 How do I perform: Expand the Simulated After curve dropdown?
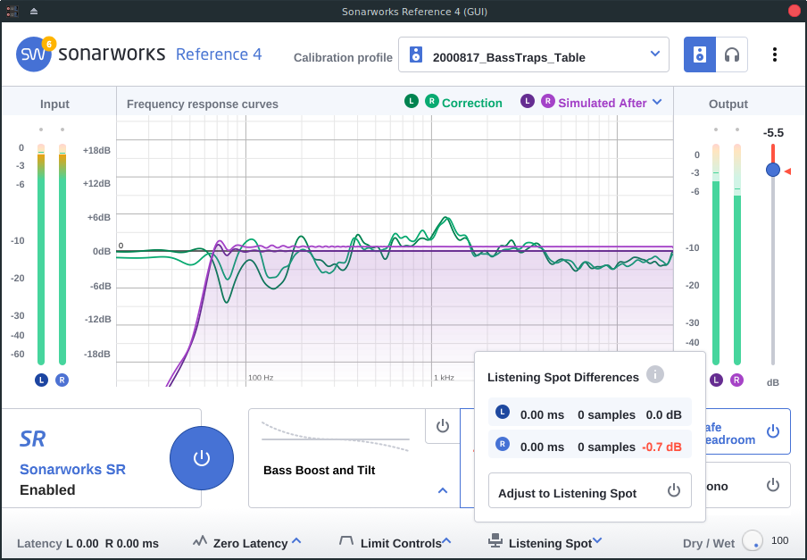(x=657, y=102)
